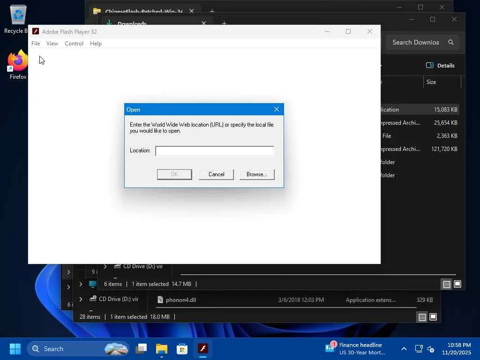Select the 15,083 KB file row
Viewport: 480px width, 360px height.
coord(420,110)
